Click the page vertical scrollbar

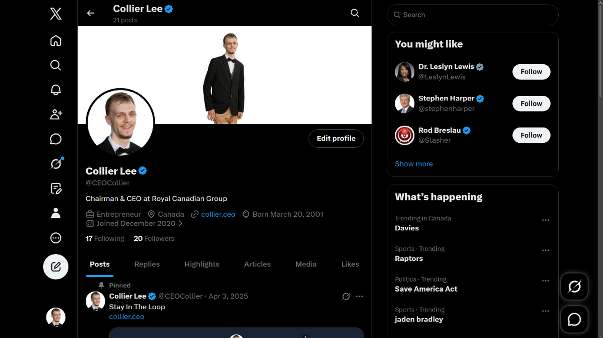tap(600, 50)
